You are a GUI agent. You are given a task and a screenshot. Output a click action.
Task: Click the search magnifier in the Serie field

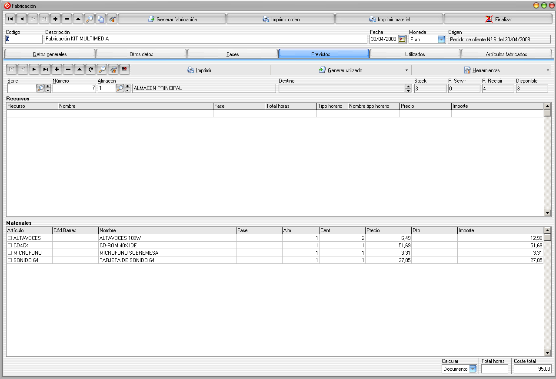pos(40,88)
